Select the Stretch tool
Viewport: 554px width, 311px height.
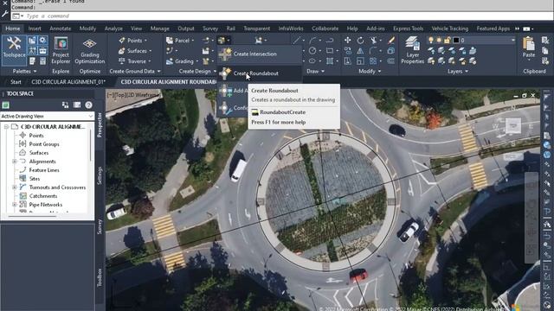(348, 61)
